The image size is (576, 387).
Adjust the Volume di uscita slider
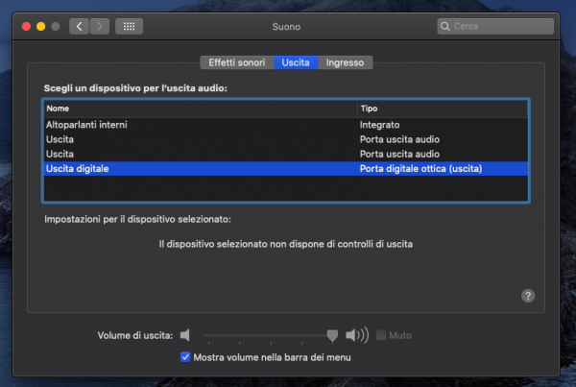click(x=332, y=335)
